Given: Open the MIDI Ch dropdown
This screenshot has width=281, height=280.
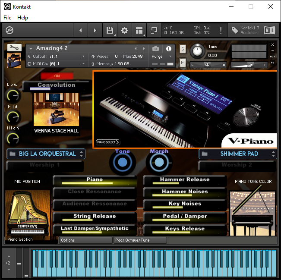Looking at the screenshot, I should coord(57,64).
